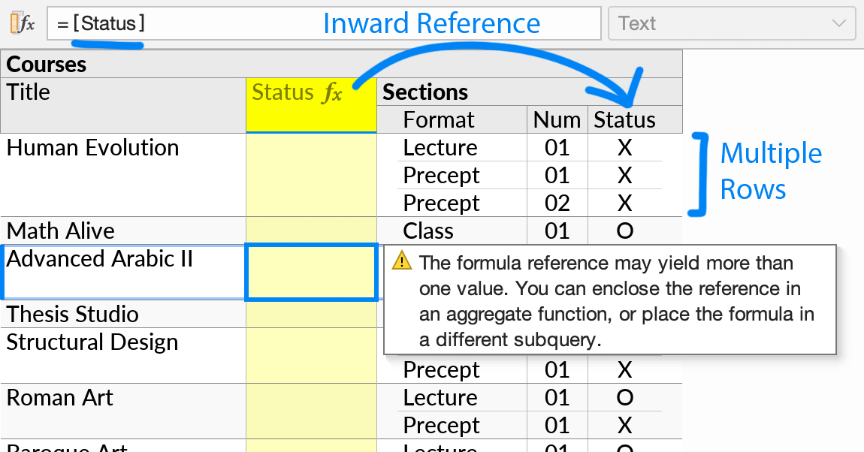Click the Status column header inside Sections
The height and width of the screenshot is (452, 864).
625,119
